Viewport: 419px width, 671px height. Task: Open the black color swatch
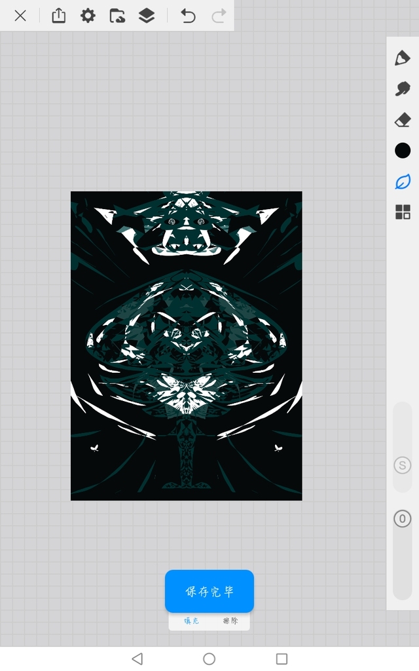click(403, 151)
